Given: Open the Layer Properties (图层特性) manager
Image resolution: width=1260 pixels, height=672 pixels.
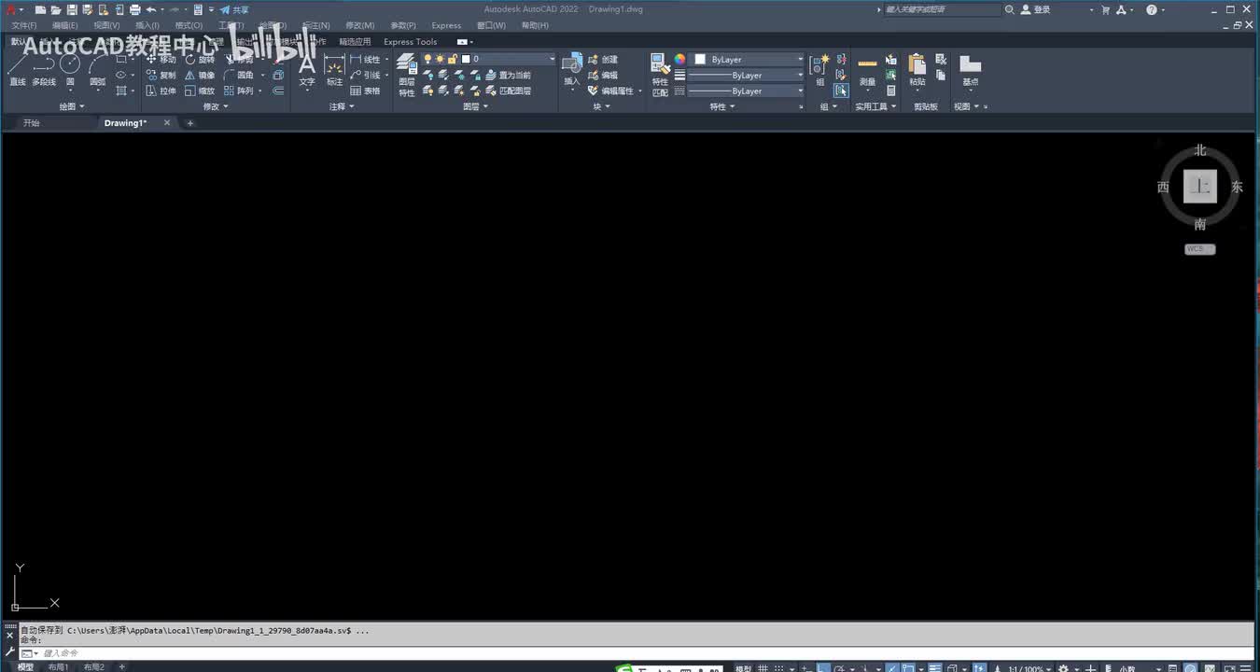Looking at the screenshot, I should pos(407,75).
